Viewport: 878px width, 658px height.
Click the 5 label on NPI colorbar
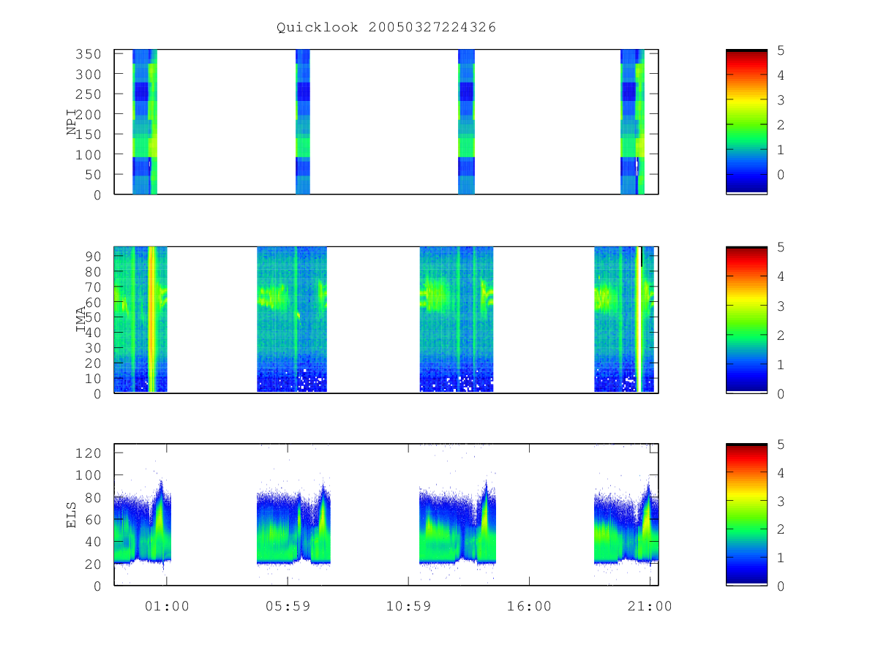tap(781, 50)
